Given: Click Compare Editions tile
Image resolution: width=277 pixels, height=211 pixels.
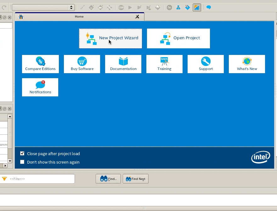Looking at the screenshot, I should (40, 64).
